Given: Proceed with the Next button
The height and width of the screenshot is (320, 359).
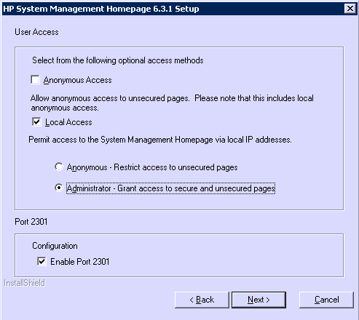Looking at the screenshot, I should click(x=259, y=300).
